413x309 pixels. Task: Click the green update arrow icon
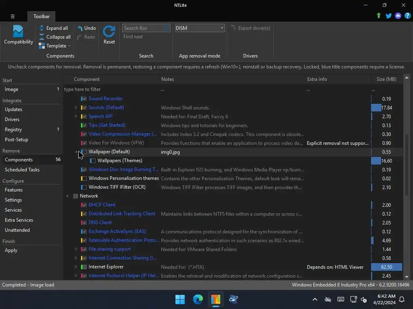click(378, 16)
